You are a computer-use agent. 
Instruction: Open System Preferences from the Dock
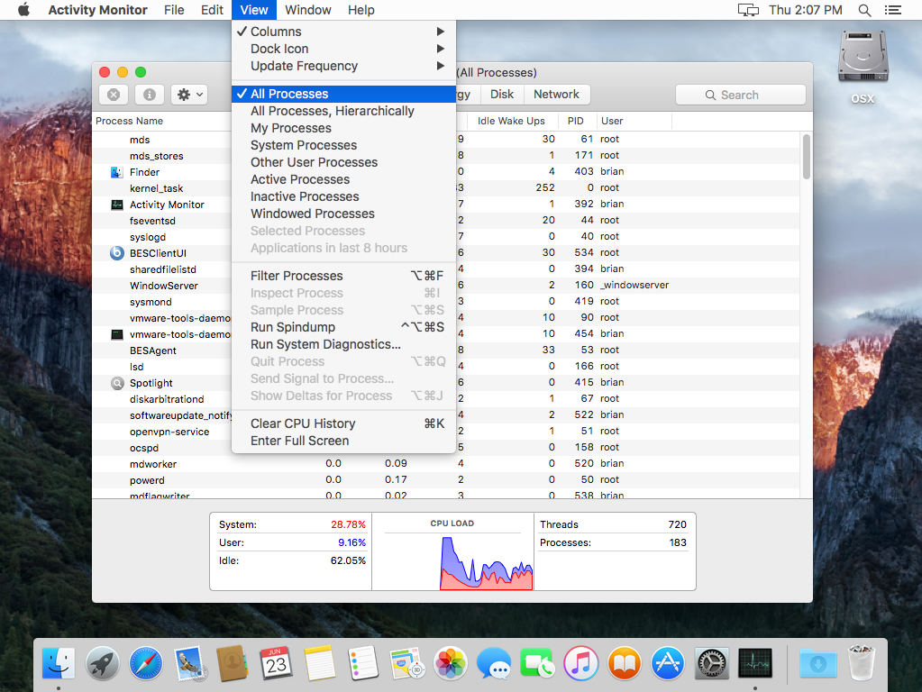[711, 663]
